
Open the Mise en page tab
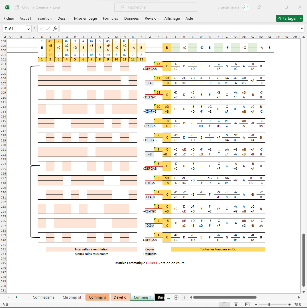(86, 18)
